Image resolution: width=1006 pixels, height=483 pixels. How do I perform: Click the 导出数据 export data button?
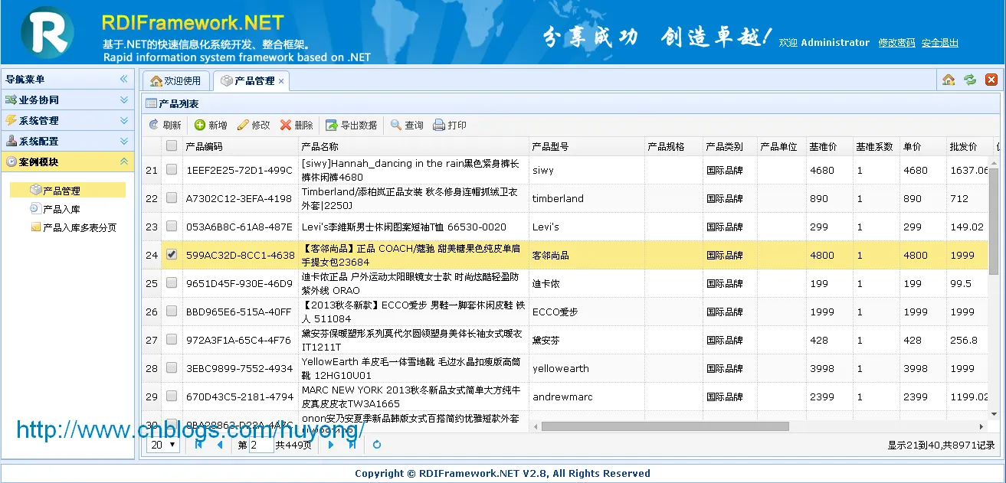pyautogui.click(x=351, y=125)
